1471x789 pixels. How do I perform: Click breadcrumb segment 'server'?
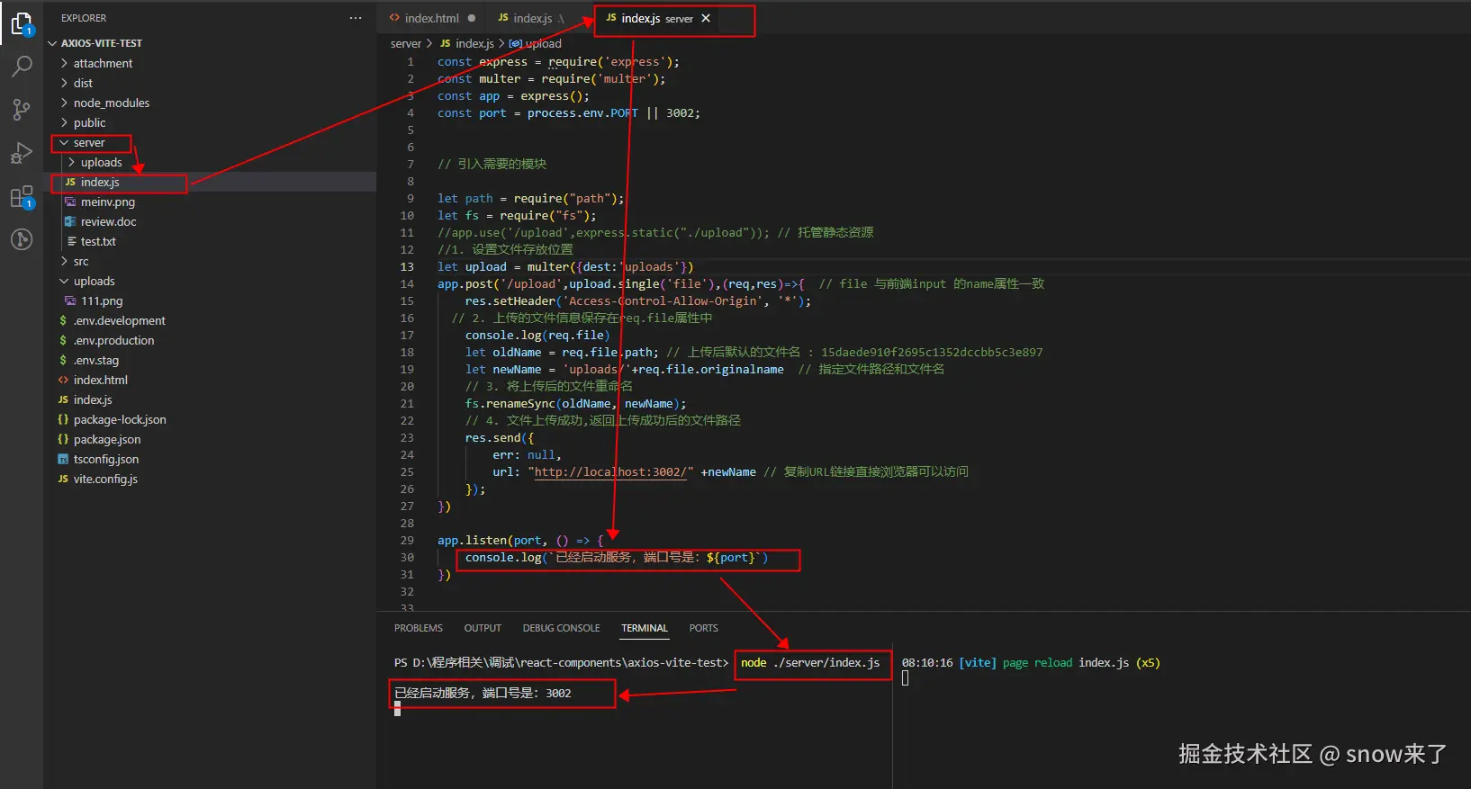pyautogui.click(x=405, y=43)
